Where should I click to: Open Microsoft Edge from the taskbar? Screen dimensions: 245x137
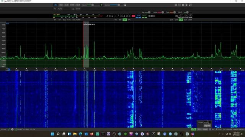pos(80,134)
